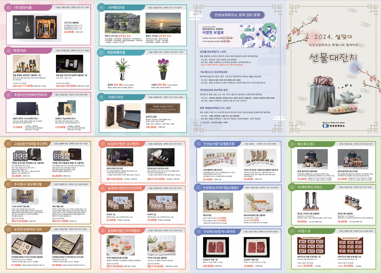Screen dimensions: 381x274
Task: Click the 72,000원 price under 호랑이건강원
Action: 18,127
